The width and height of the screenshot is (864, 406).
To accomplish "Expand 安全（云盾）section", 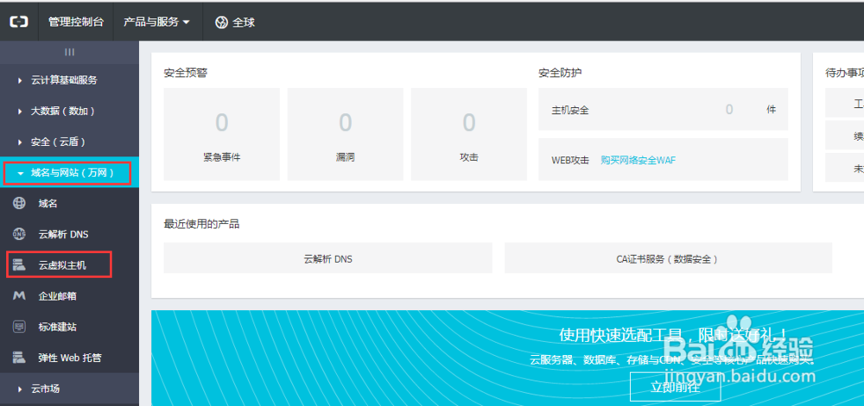I will click(69, 142).
